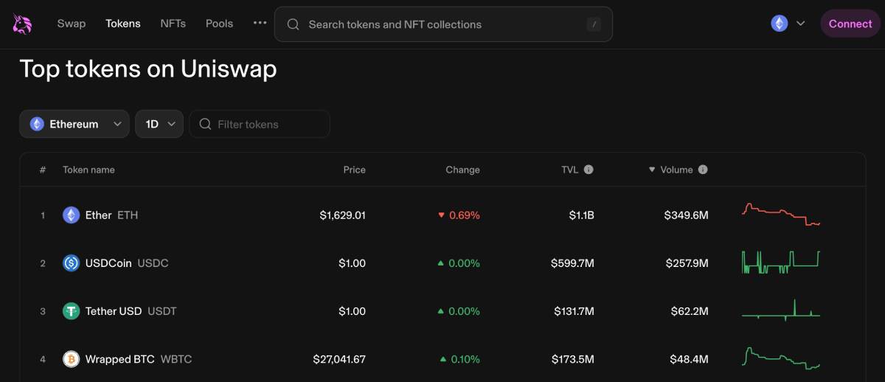This screenshot has width=885, height=382.
Task: Click the USDCoin token icon
Action: tap(71, 263)
